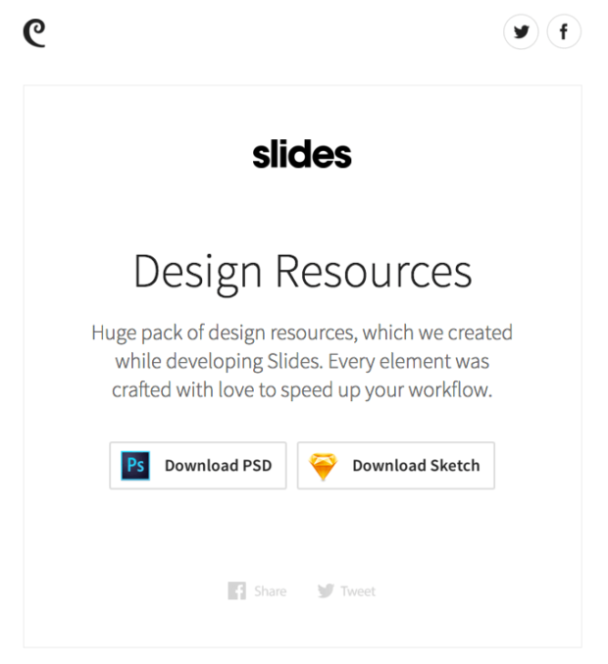
Task: Open the curly logo home link
Action: [34, 33]
